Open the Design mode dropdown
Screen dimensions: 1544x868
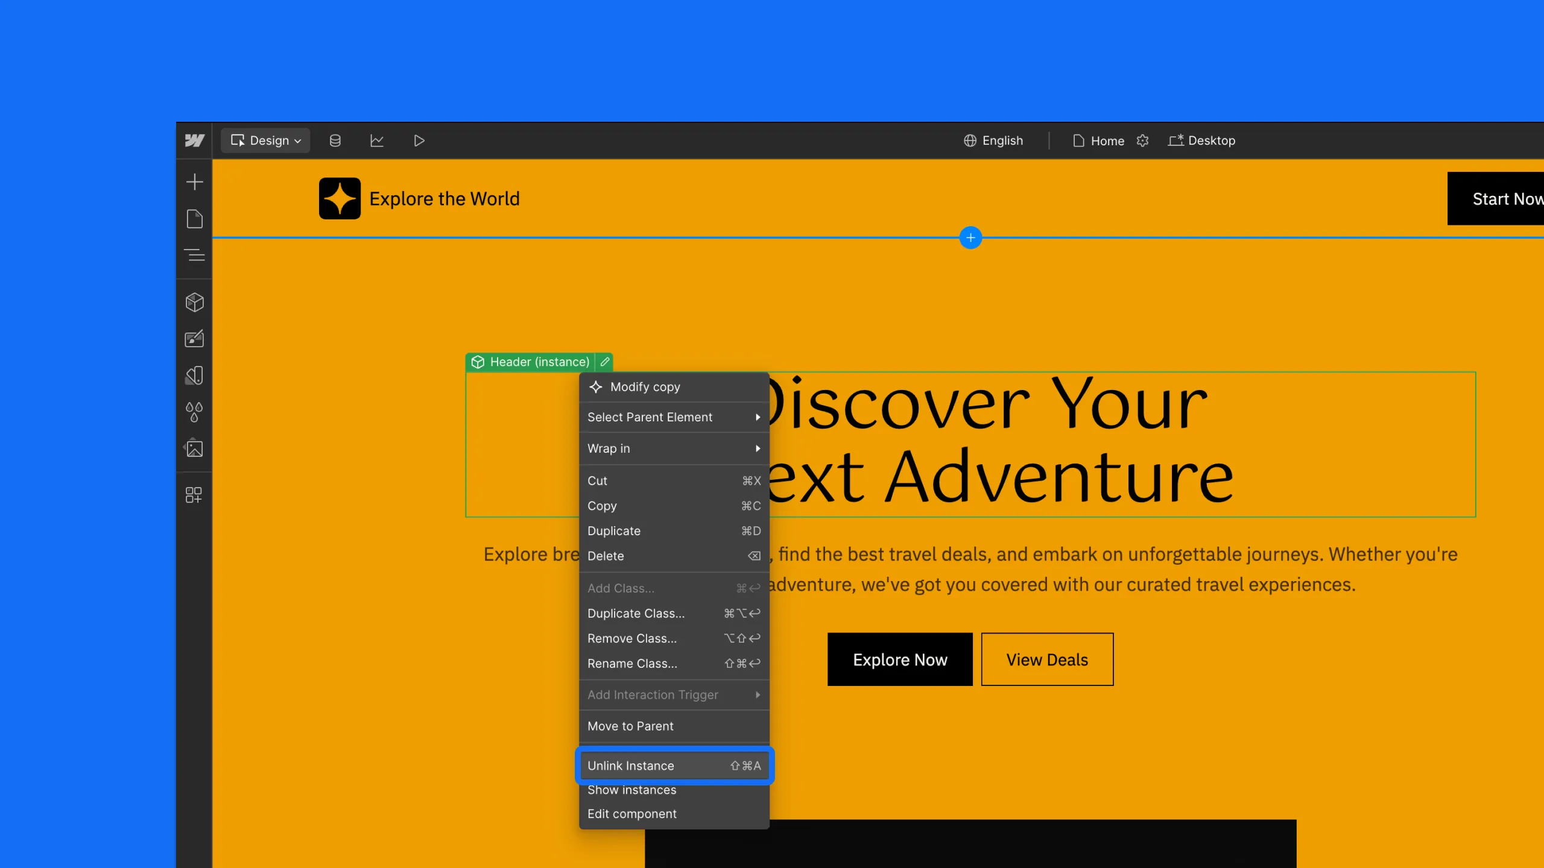pos(265,140)
